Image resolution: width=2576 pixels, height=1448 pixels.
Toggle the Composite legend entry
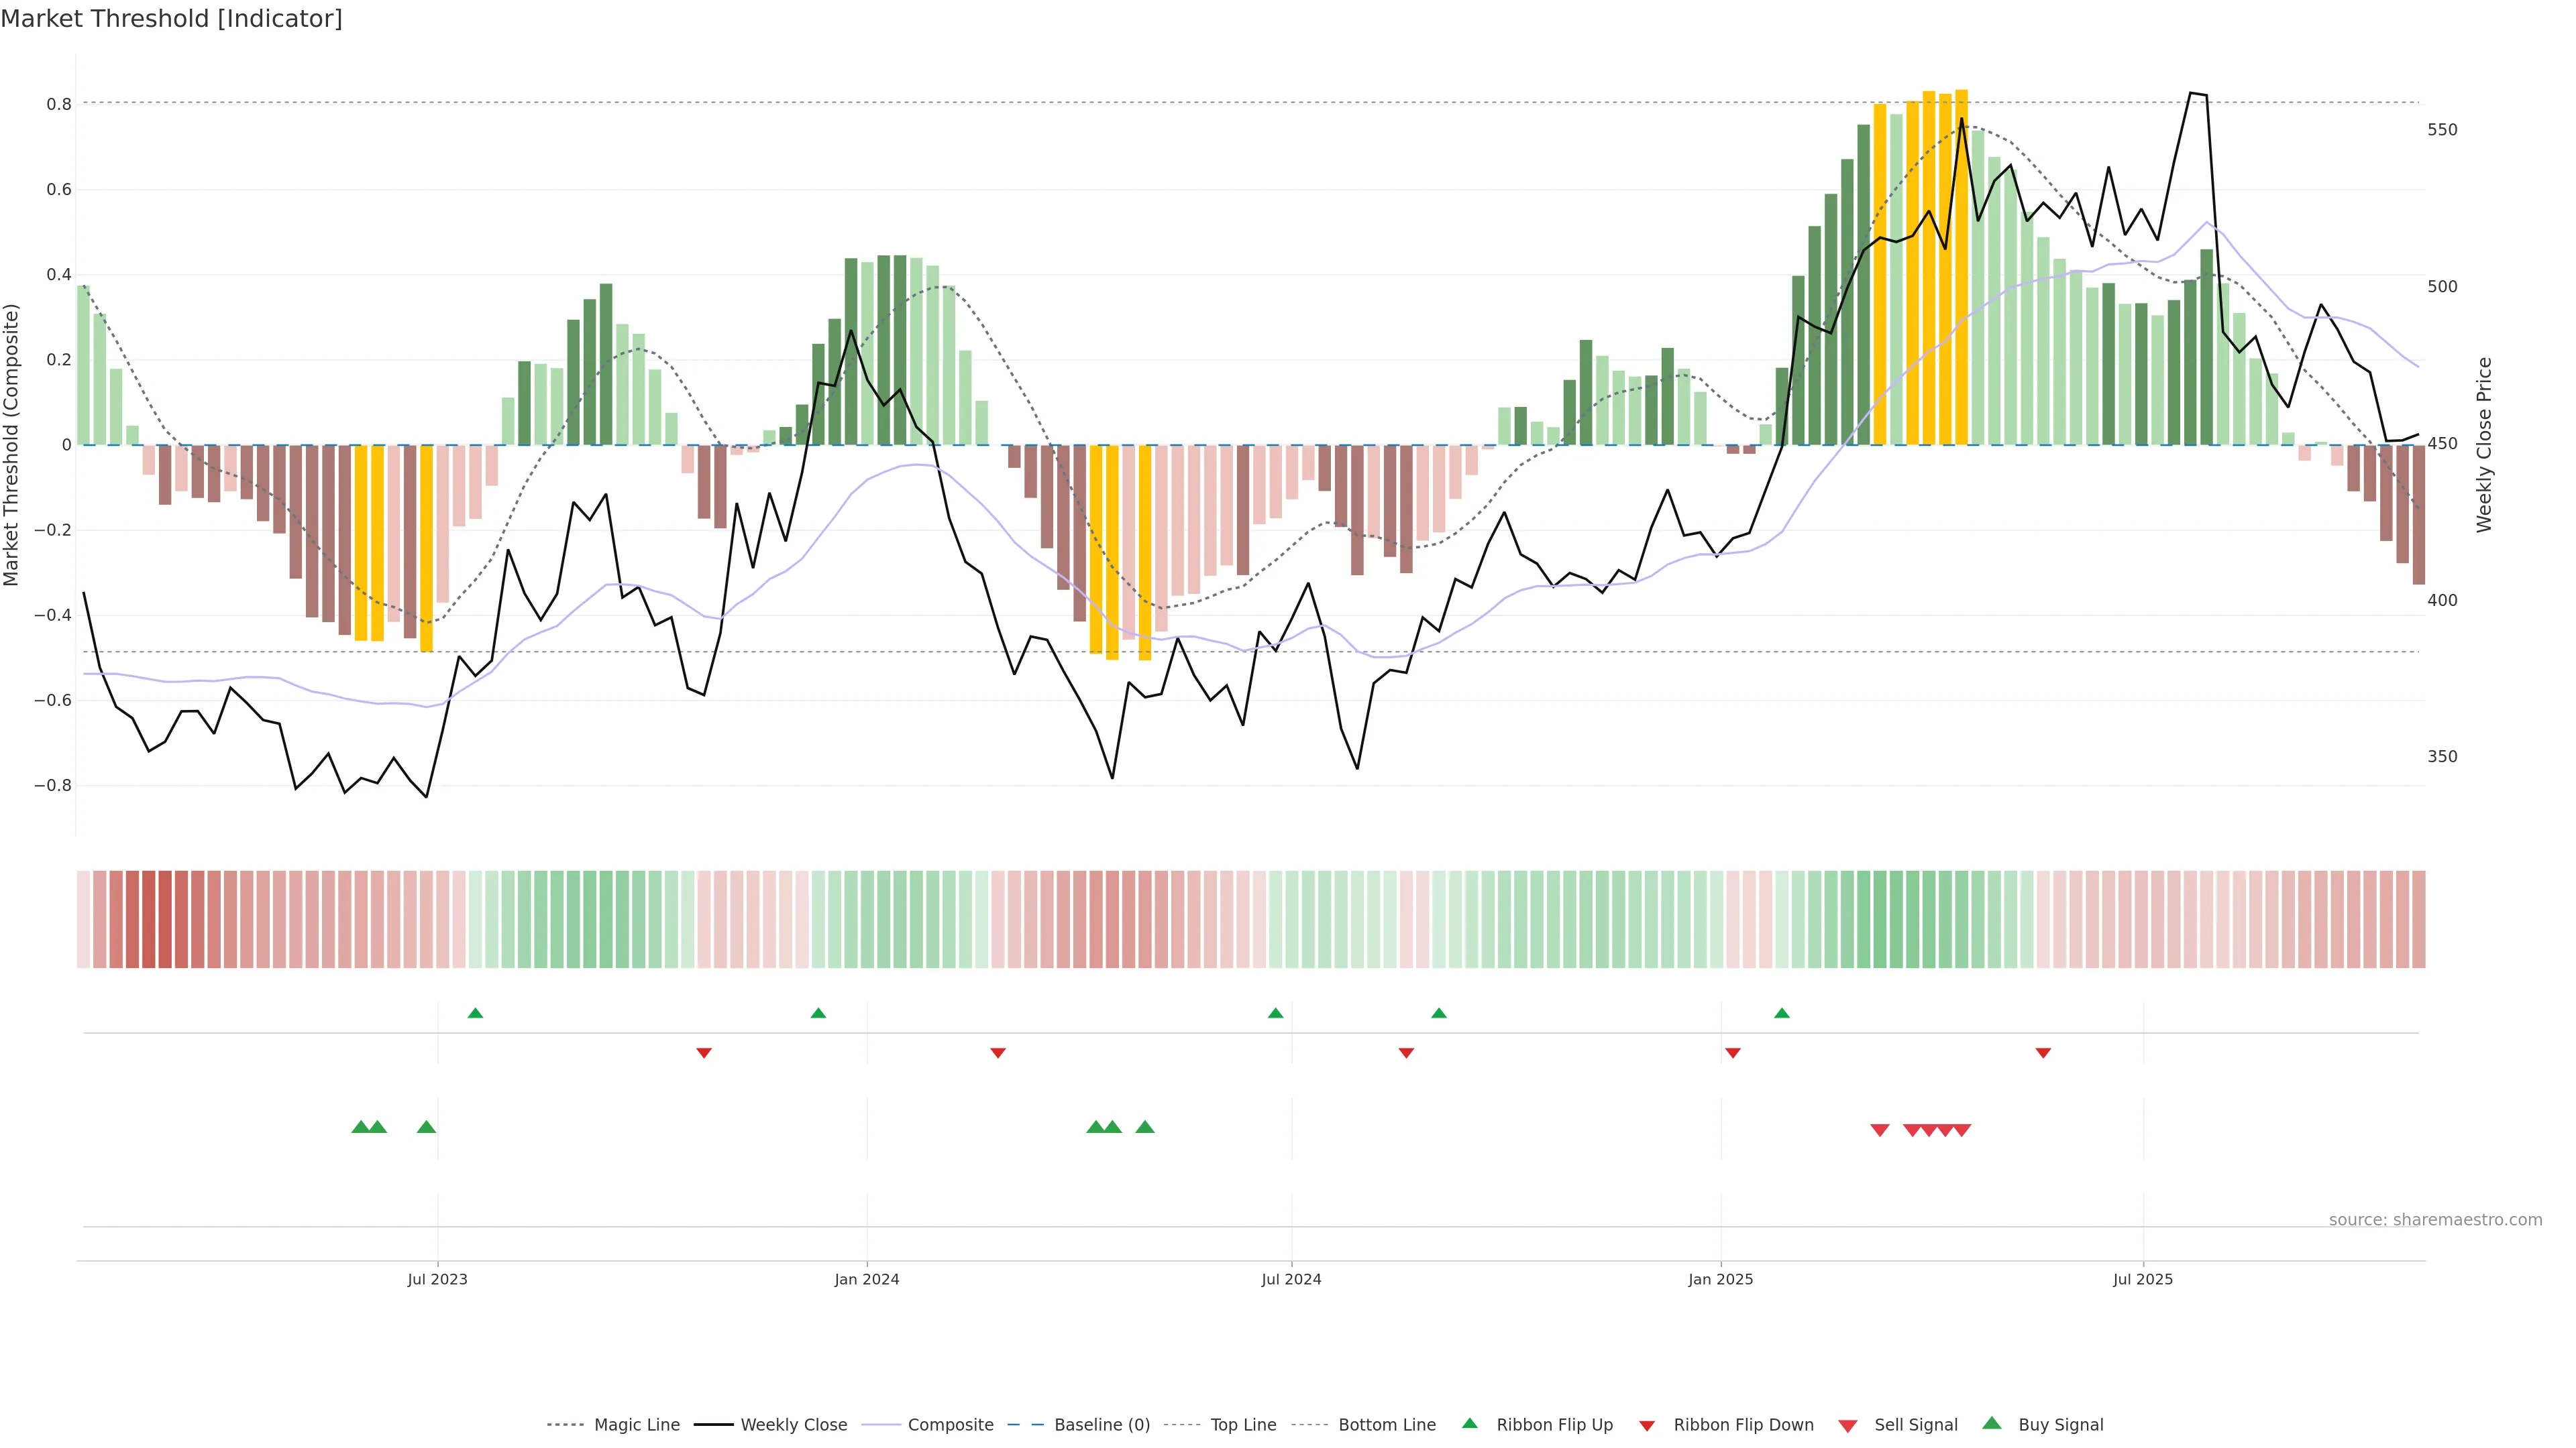click(950, 1425)
